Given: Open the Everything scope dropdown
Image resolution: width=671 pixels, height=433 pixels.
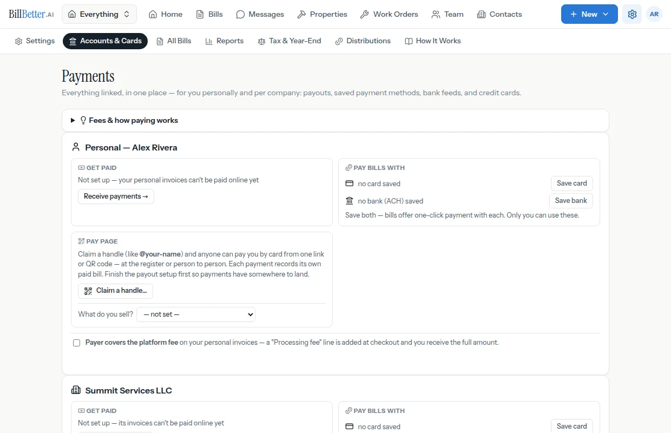Looking at the screenshot, I should pos(99,14).
